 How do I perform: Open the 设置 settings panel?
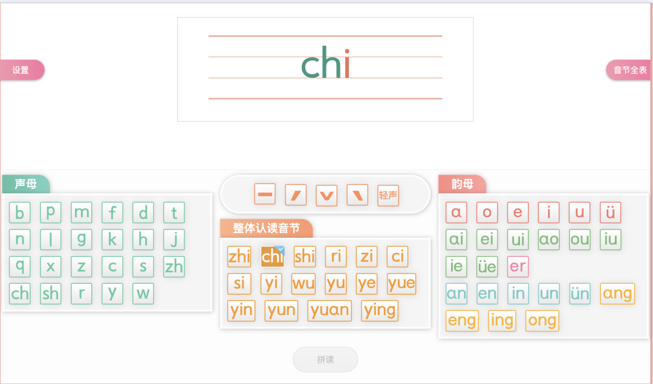coord(20,70)
